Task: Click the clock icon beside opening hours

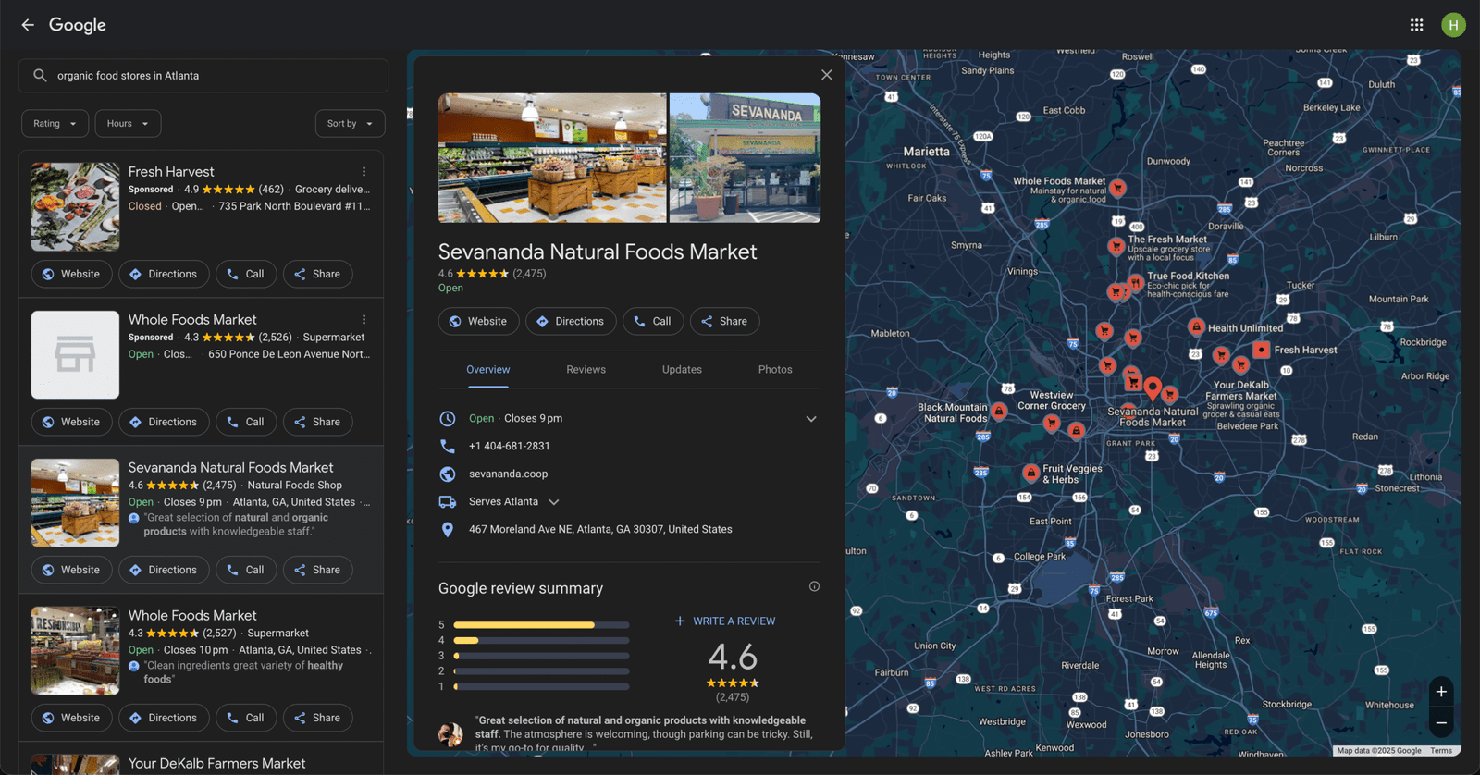Action: (448, 418)
